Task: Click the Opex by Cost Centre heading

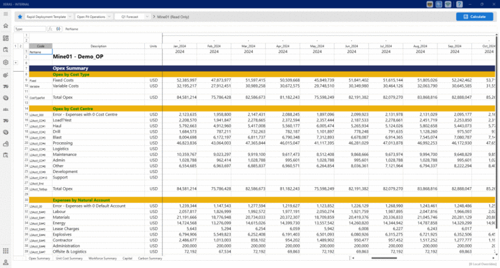Action: 72,109
